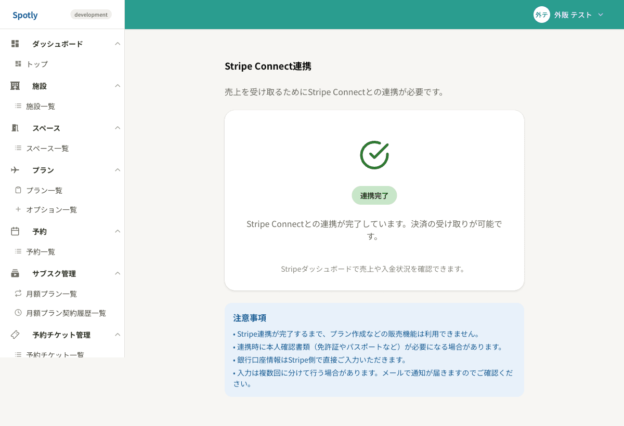The height and width of the screenshot is (426, 624).
Task: Go to スペース一覧
Action: click(47, 148)
